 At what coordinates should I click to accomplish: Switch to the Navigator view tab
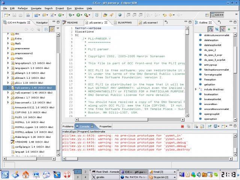(x=42, y=22)
